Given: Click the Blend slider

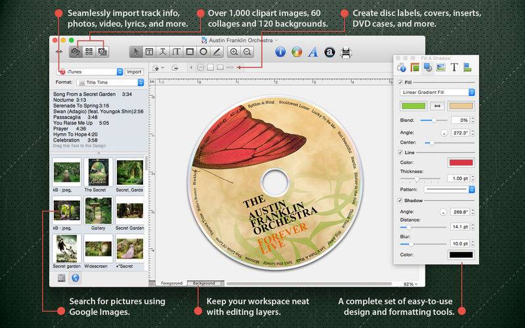Looking at the screenshot, I should point(434,120).
